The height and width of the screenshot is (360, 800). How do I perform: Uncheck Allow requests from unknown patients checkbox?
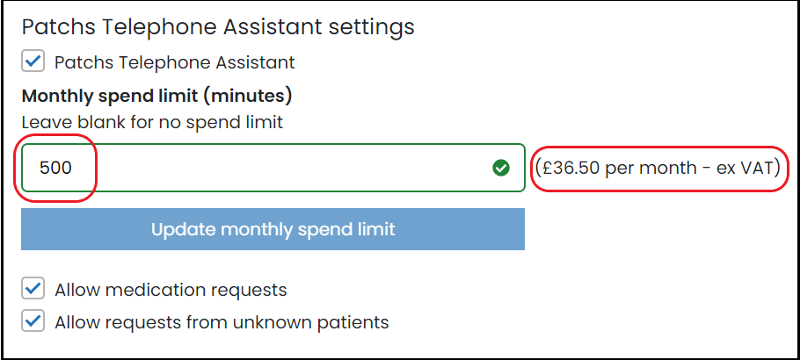point(33,321)
